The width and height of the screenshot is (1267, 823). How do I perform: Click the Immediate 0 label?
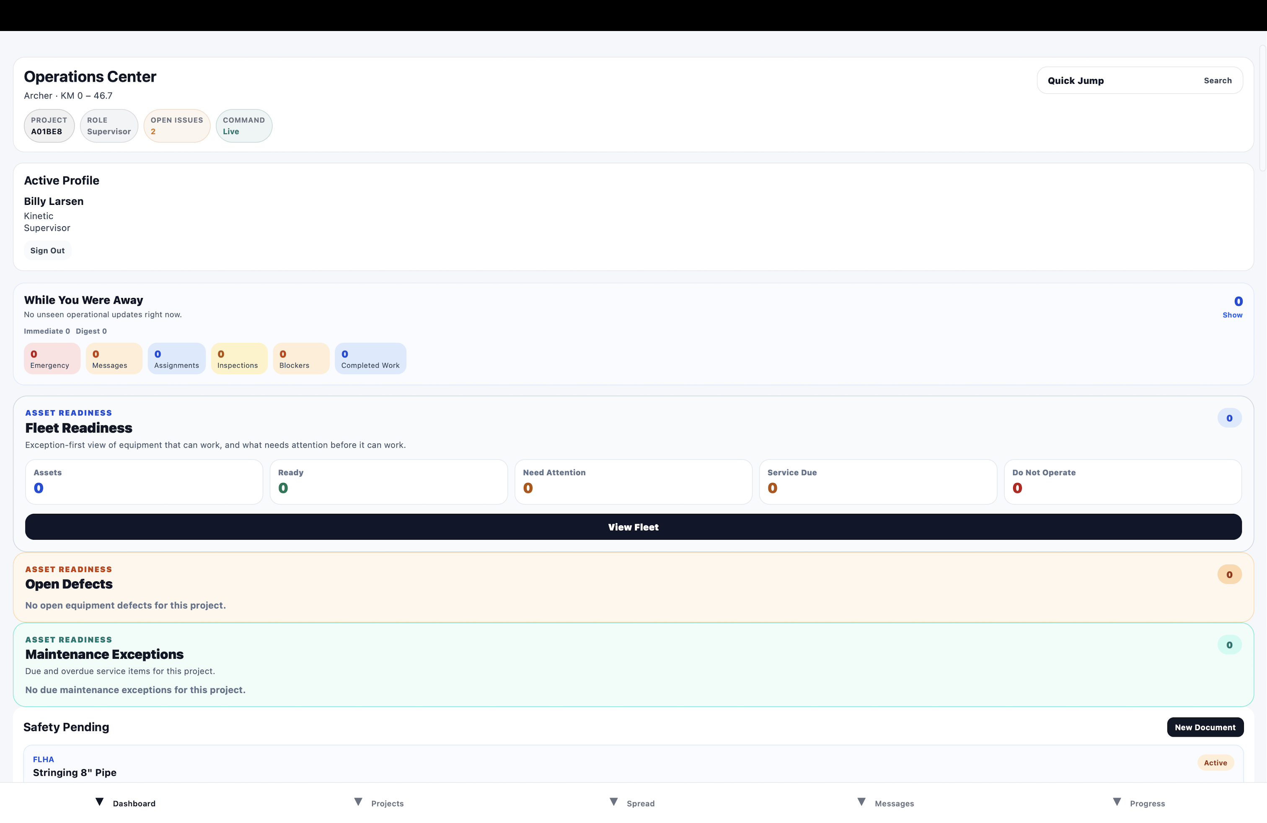(47, 331)
